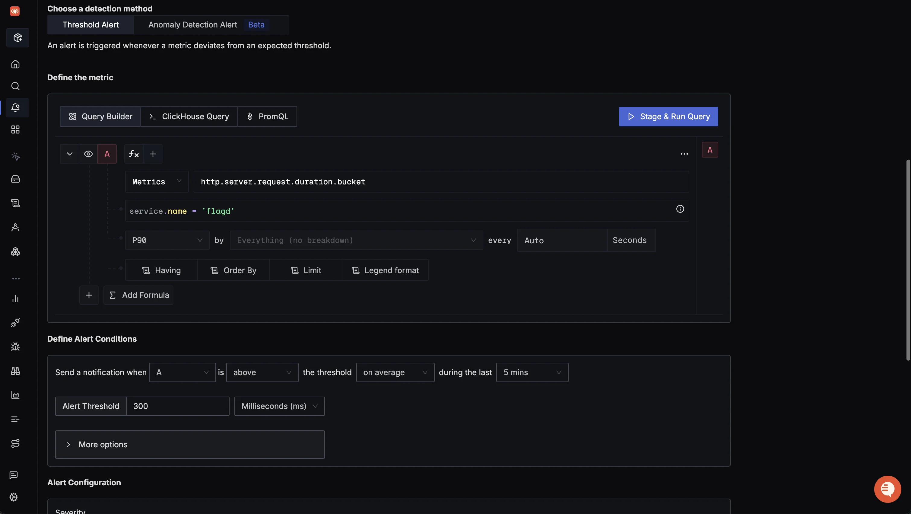
Task: Enable a function with the fx button
Action: (133, 154)
